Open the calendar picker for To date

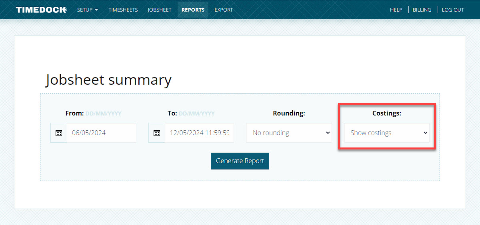(157, 133)
